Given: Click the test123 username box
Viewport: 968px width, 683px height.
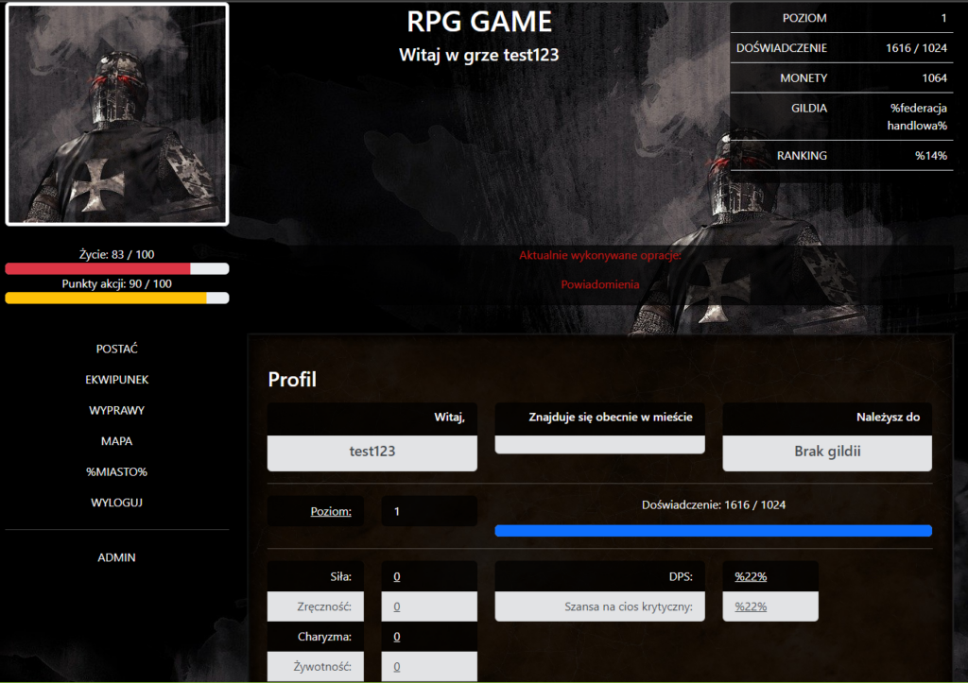Looking at the screenshot, I should click(x=372, y=452).
